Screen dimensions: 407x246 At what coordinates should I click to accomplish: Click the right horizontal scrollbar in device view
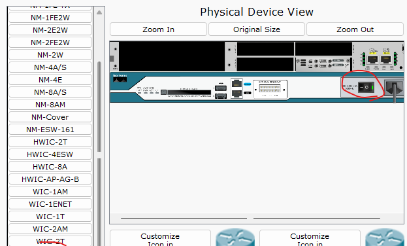(x=317, y=219)
